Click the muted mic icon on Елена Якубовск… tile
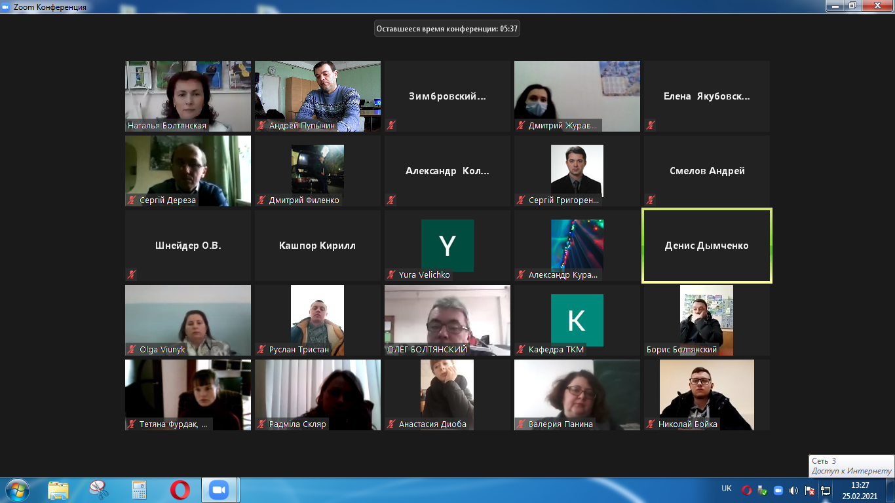This screenshot has height=503, width=895. tap(651, 125)
